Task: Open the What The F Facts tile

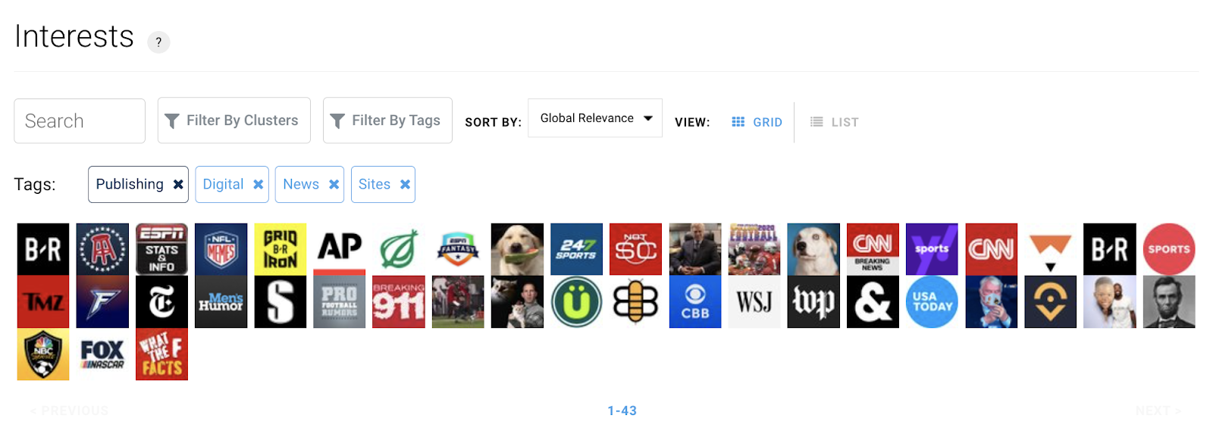Action: [x=161, y=354]
